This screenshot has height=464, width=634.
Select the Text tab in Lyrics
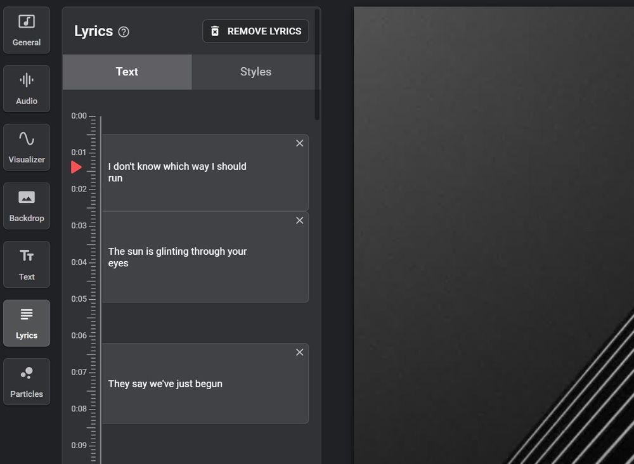(127, 72)
